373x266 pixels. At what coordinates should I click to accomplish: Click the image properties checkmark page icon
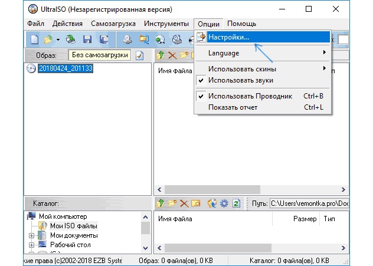point(140,55)
